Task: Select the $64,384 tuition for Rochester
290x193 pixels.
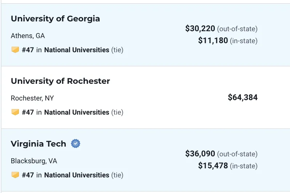Action: point(243,97)
